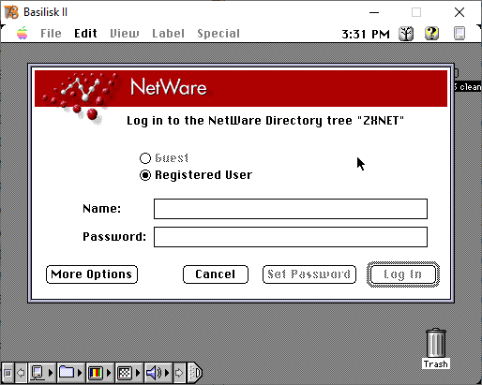Open the Label menu

(x=168, y=34)
